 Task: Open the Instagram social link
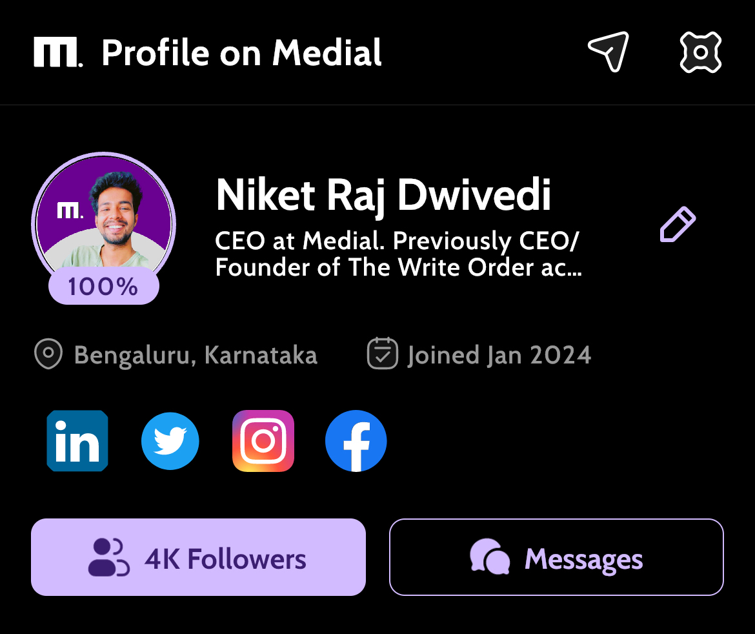263,441
